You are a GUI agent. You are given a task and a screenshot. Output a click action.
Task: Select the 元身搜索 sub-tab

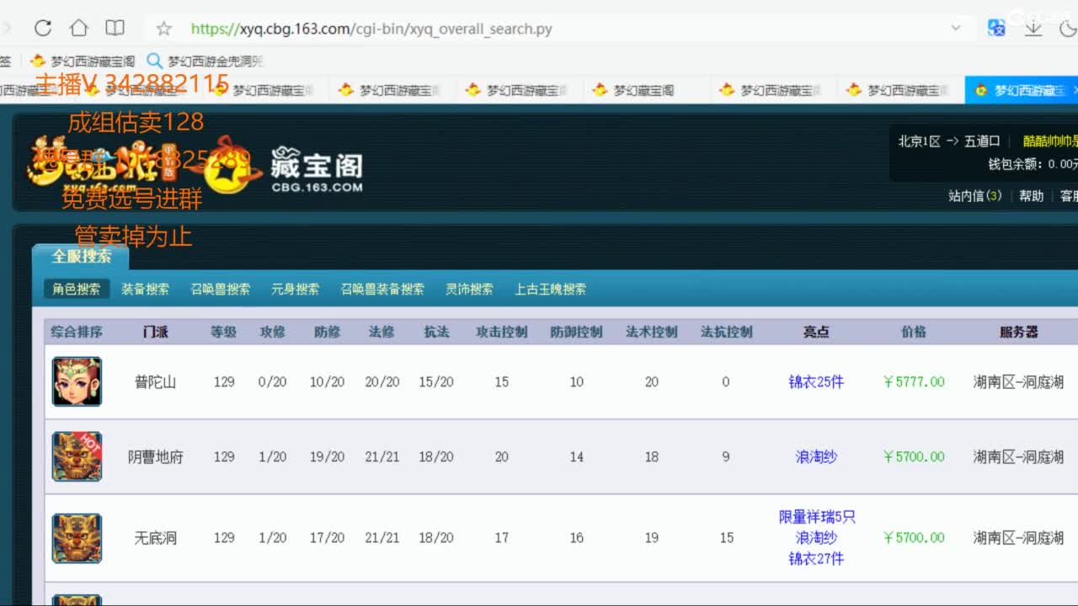[295, 289]
